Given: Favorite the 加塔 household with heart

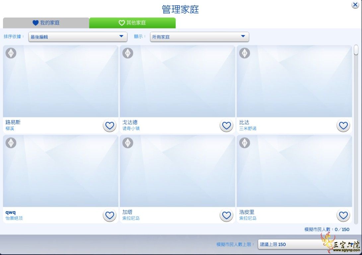Looking at the screenshot, I should pyautogui.click(x=226, y=215).
